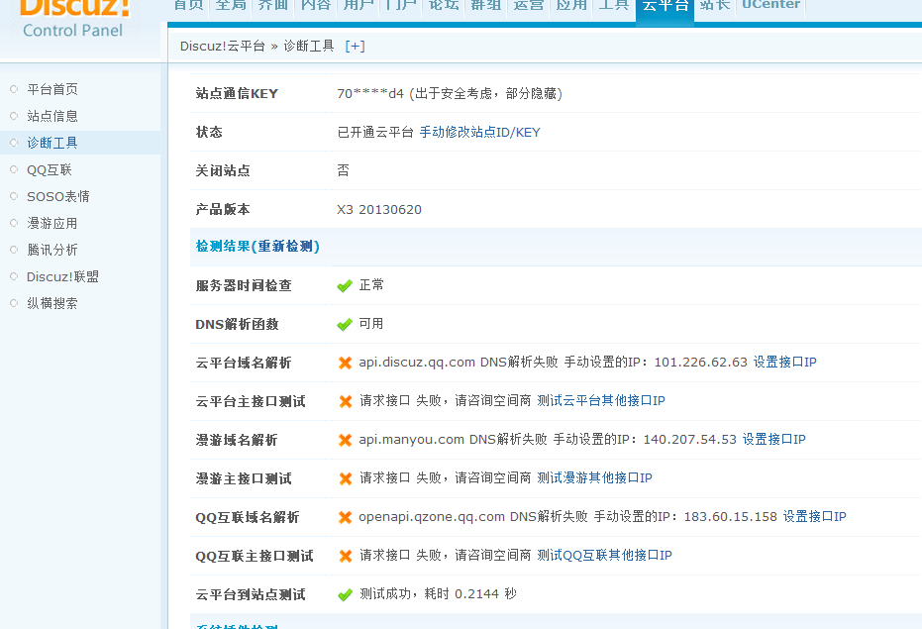
Task: Click Discuz! Control Panel logo
Action: [x=73, y=19]
